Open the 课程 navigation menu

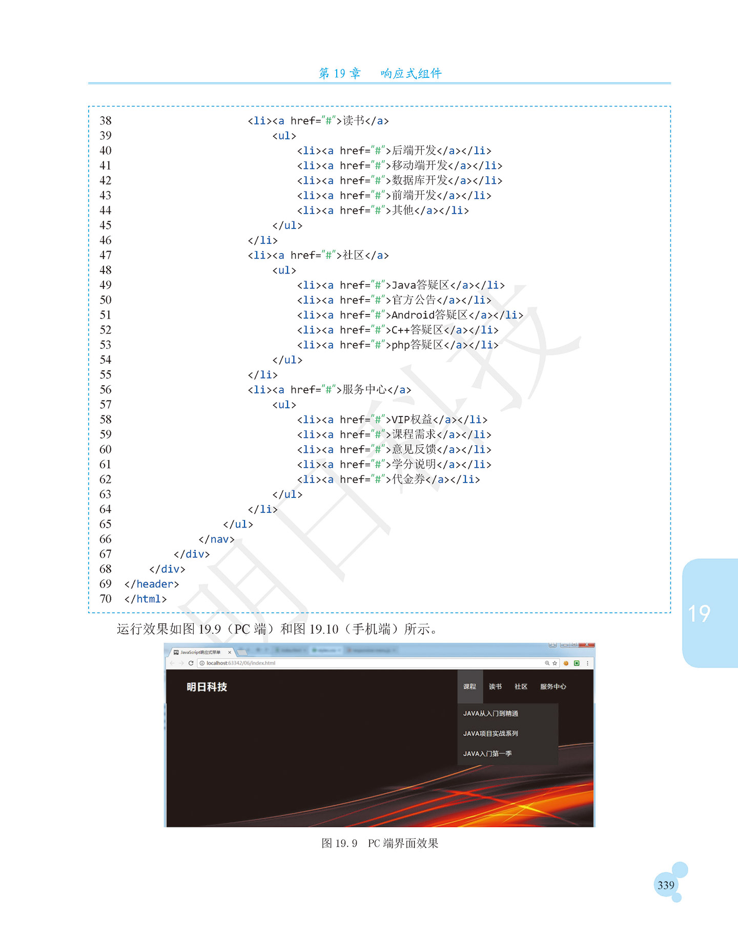470,686
